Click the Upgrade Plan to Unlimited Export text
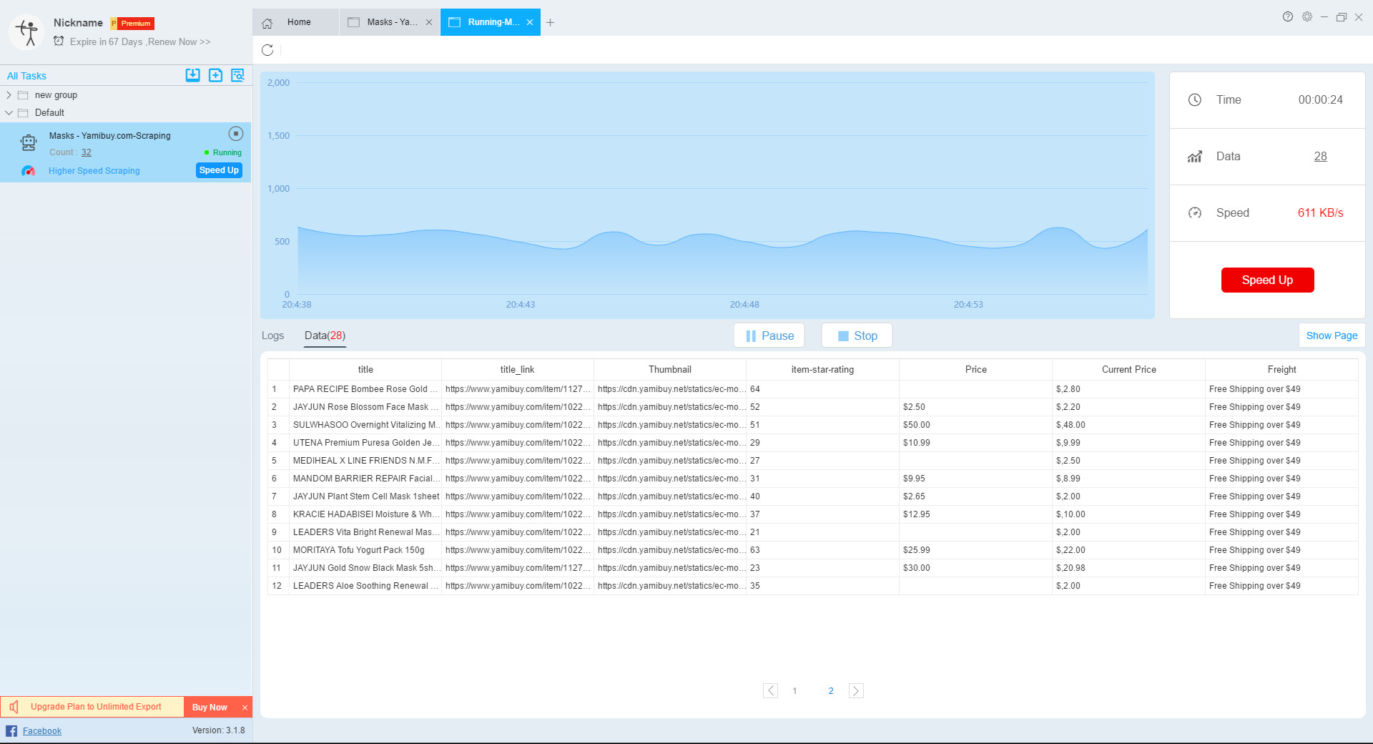This screenshot has width=1373, height=744. pyautogui.click(x=96, y=707)
